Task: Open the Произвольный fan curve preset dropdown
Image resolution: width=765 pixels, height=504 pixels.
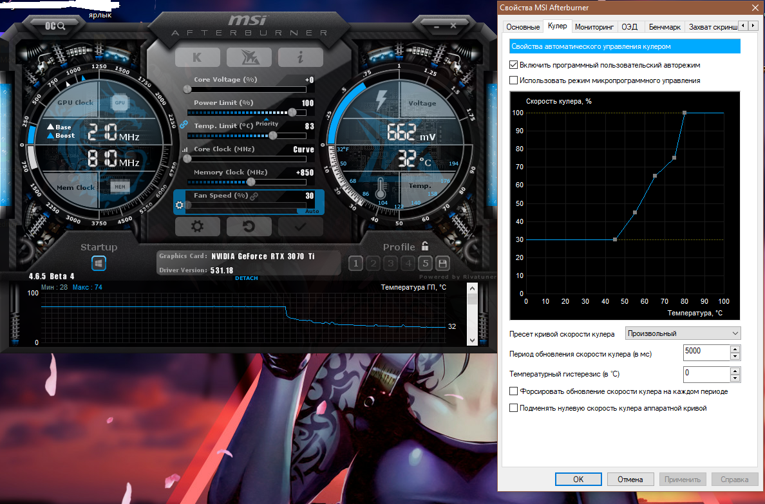Action: pyautogui.click(x=683, y=333)
